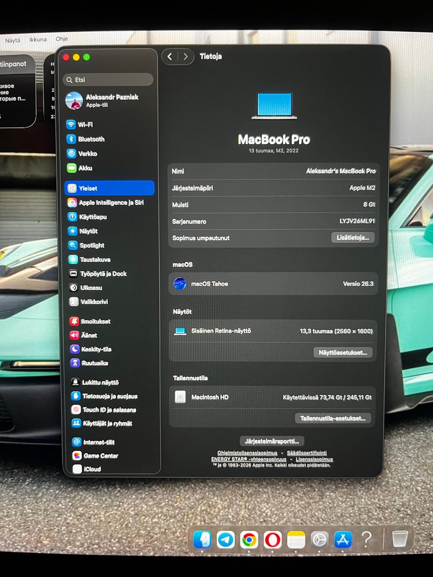Go back with the left chevron

(x=170, y=57)
